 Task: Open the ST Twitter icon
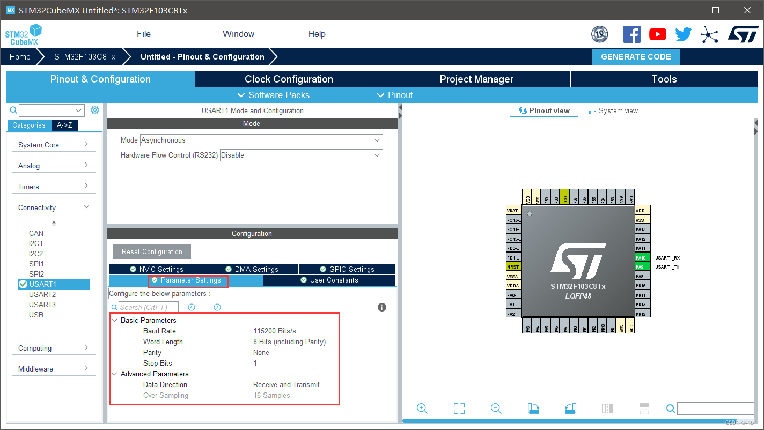pyautogui.click(x=684, y=34)
